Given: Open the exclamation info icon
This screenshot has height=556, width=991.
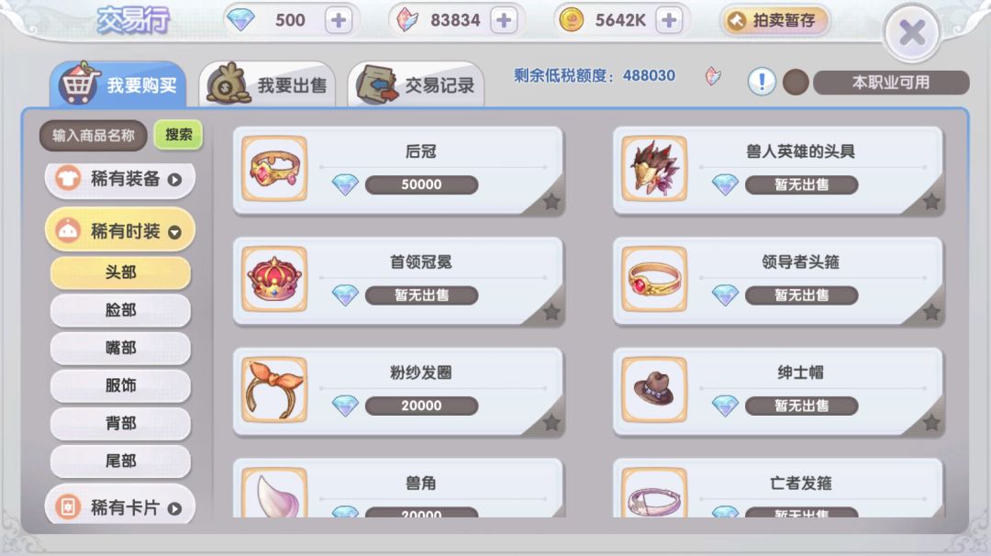Looking at the screenshot, I should click(762, 82).
